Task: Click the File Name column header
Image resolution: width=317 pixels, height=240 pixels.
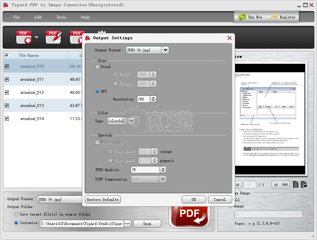Action: [x=44, y=55]
